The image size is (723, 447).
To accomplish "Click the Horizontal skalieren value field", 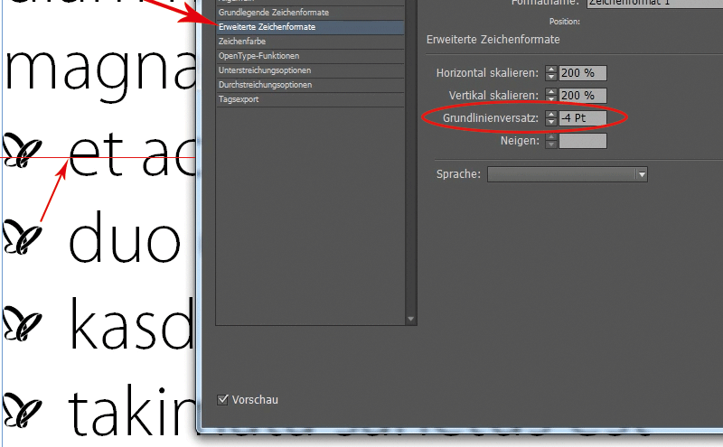I will (583, 73).
